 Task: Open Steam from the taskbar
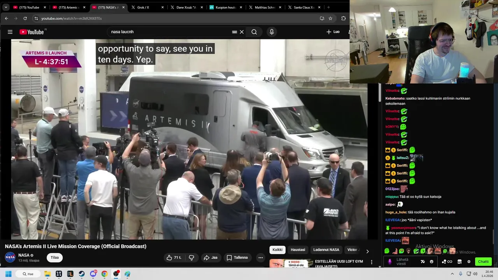[x=82, y=274]
